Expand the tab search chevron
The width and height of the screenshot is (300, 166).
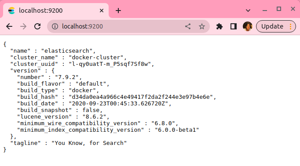(x=248, y=11)
